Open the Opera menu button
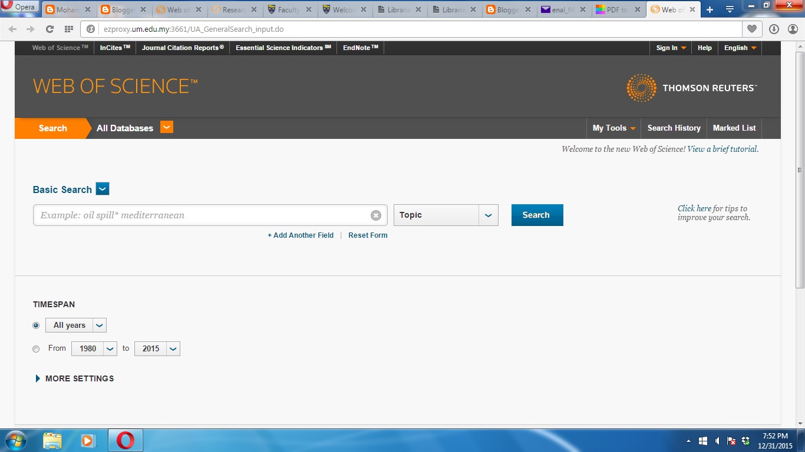 point(20,7)
